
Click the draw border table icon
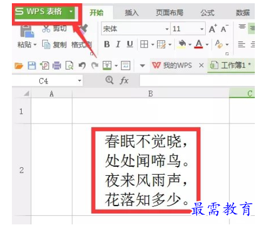pyautogui.click(x=161, y=44)
